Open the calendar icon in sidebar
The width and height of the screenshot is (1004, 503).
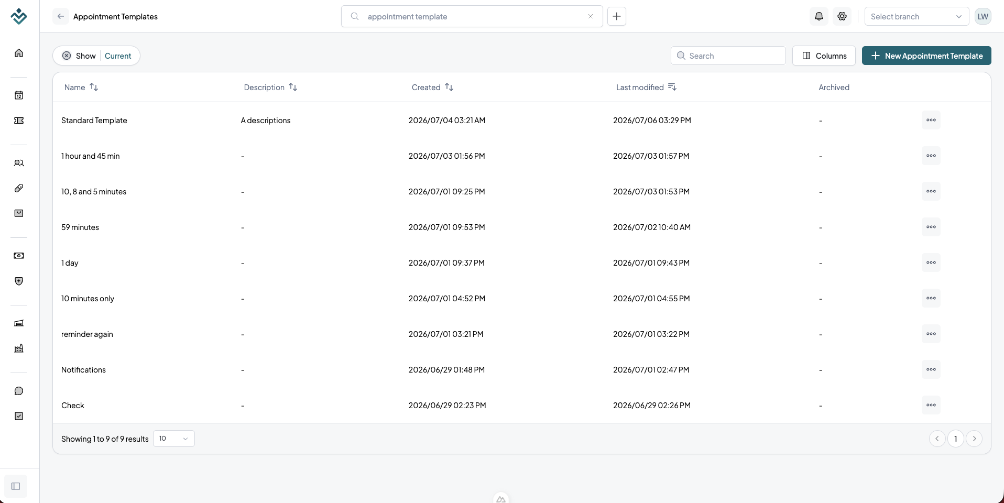19,95
